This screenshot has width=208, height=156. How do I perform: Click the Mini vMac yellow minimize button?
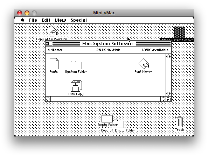pyautogui.click(x=27, y=13)
